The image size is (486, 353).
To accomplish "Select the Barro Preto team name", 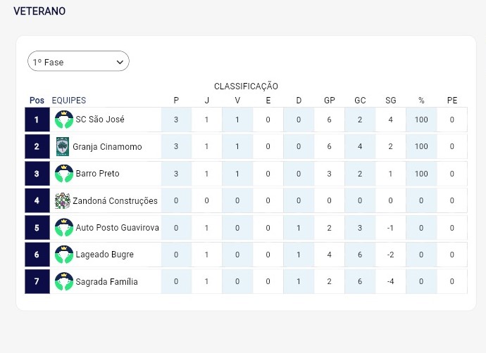I will [98, 174].
